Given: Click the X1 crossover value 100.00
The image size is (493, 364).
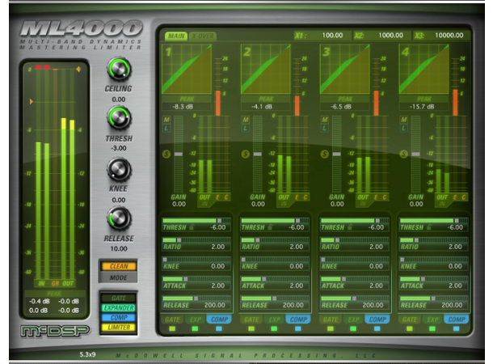Looking at the screenshot, I should click(332, 36).
